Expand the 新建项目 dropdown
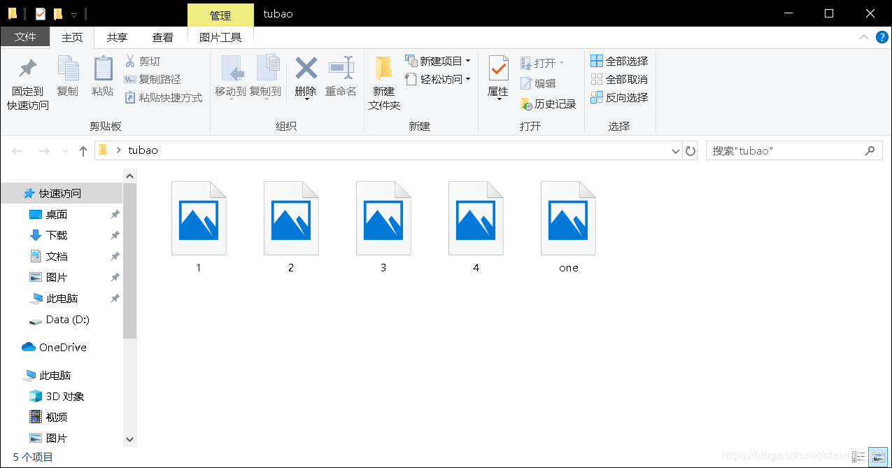 (439, 60)
